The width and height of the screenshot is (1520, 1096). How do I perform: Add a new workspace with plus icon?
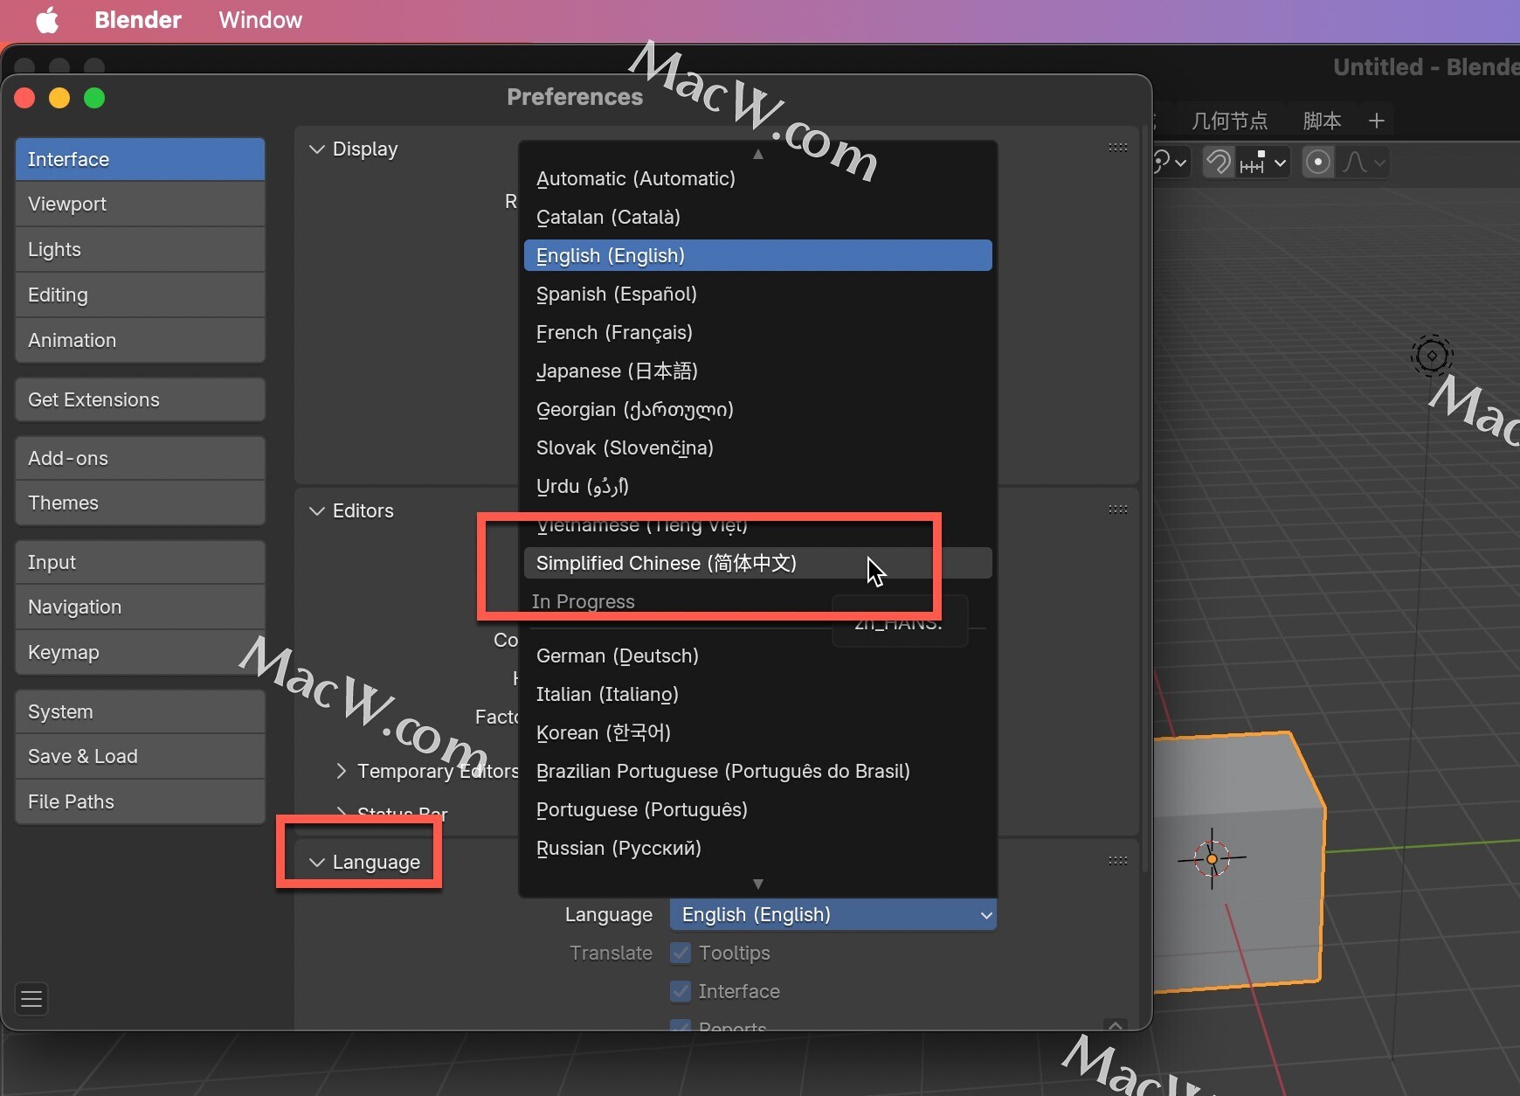tap(1377, 121)
